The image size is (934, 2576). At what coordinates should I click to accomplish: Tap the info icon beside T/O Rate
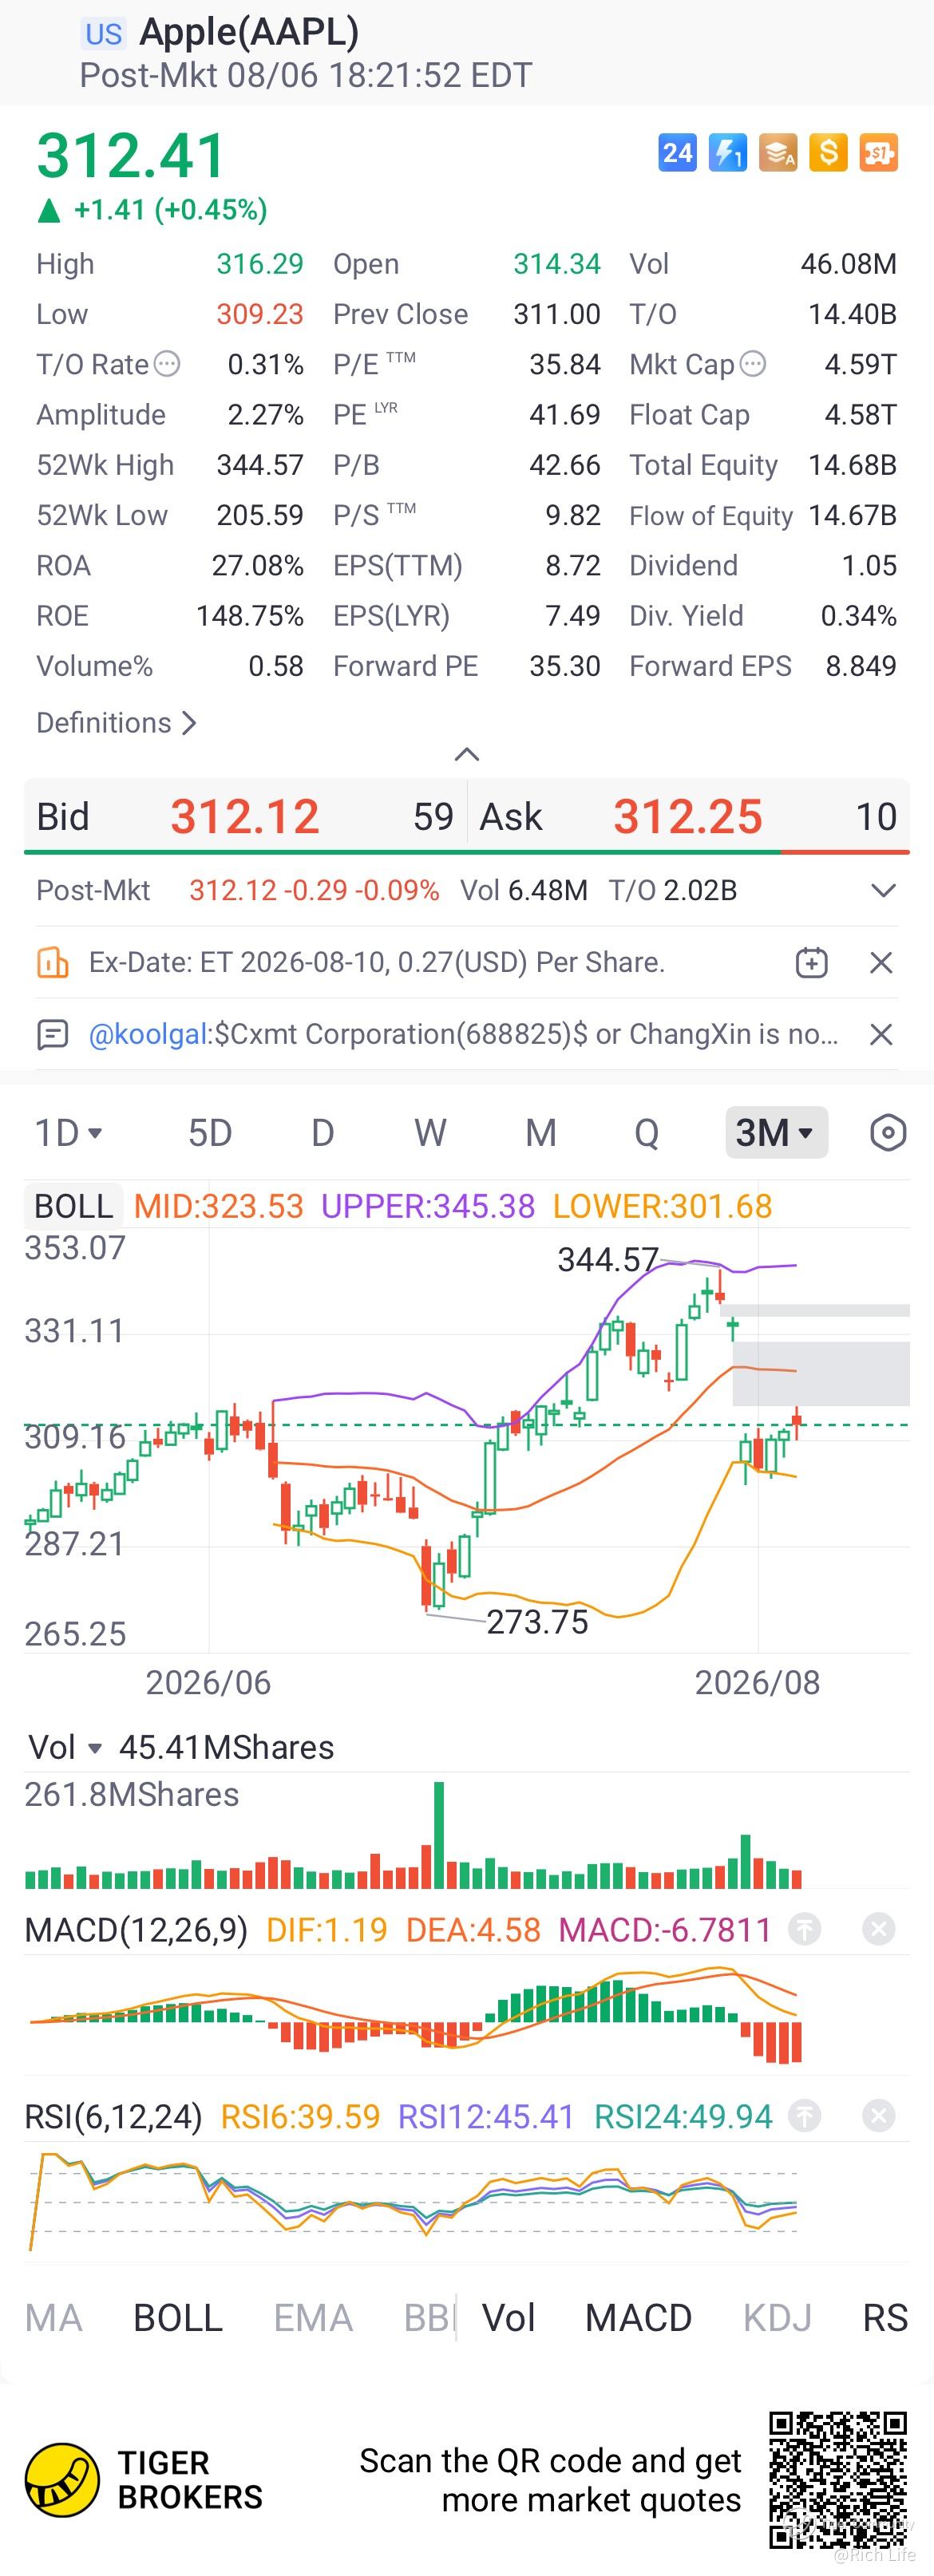[167, 364]
